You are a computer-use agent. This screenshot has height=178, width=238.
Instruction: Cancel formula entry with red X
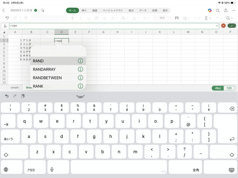pyautogui.click(x=223, y=26)
